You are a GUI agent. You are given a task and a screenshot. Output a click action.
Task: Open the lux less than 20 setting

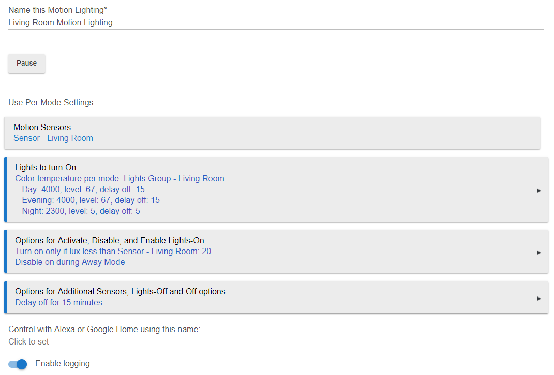113,252
